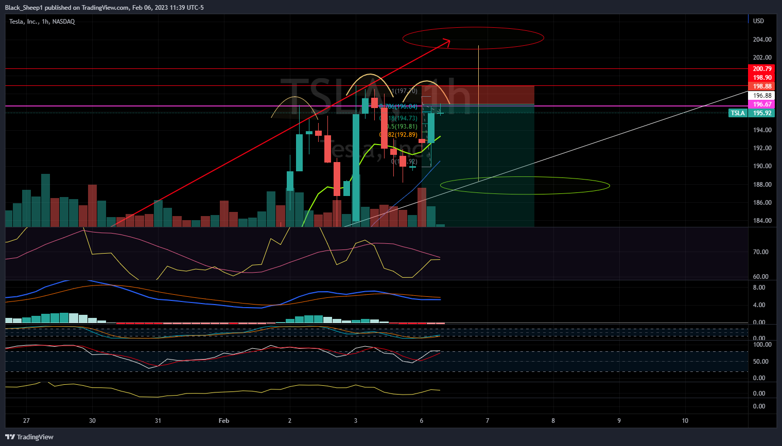782x446 pixels.
Task: Click the Feb label on time axis
Action: coord(224,421)
